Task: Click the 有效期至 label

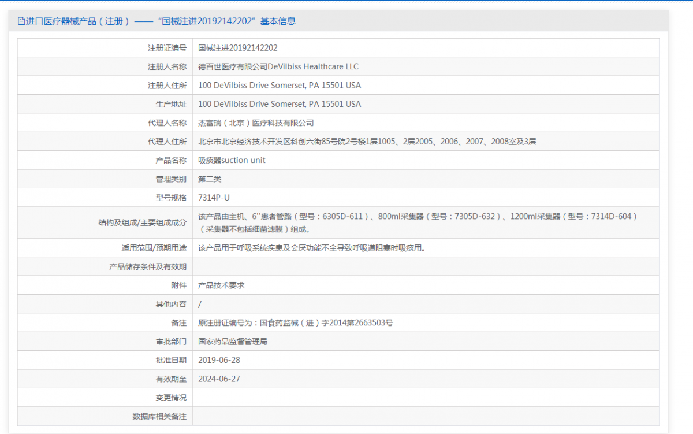Action: pos(172,379)
